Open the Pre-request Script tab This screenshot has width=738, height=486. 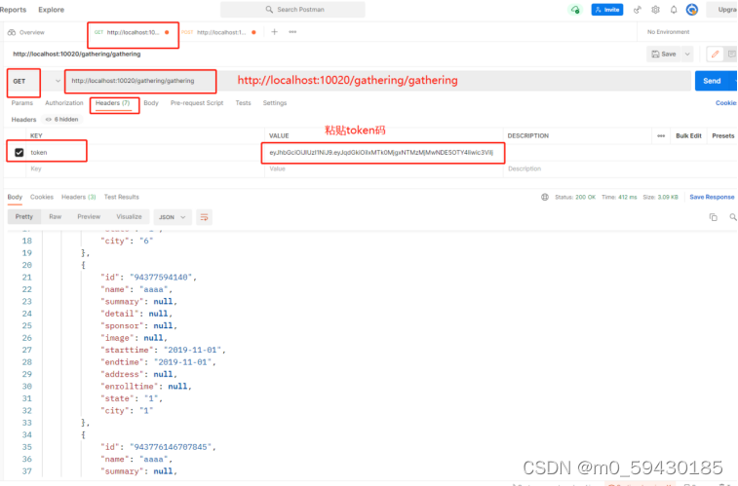[x=197, y=103]
